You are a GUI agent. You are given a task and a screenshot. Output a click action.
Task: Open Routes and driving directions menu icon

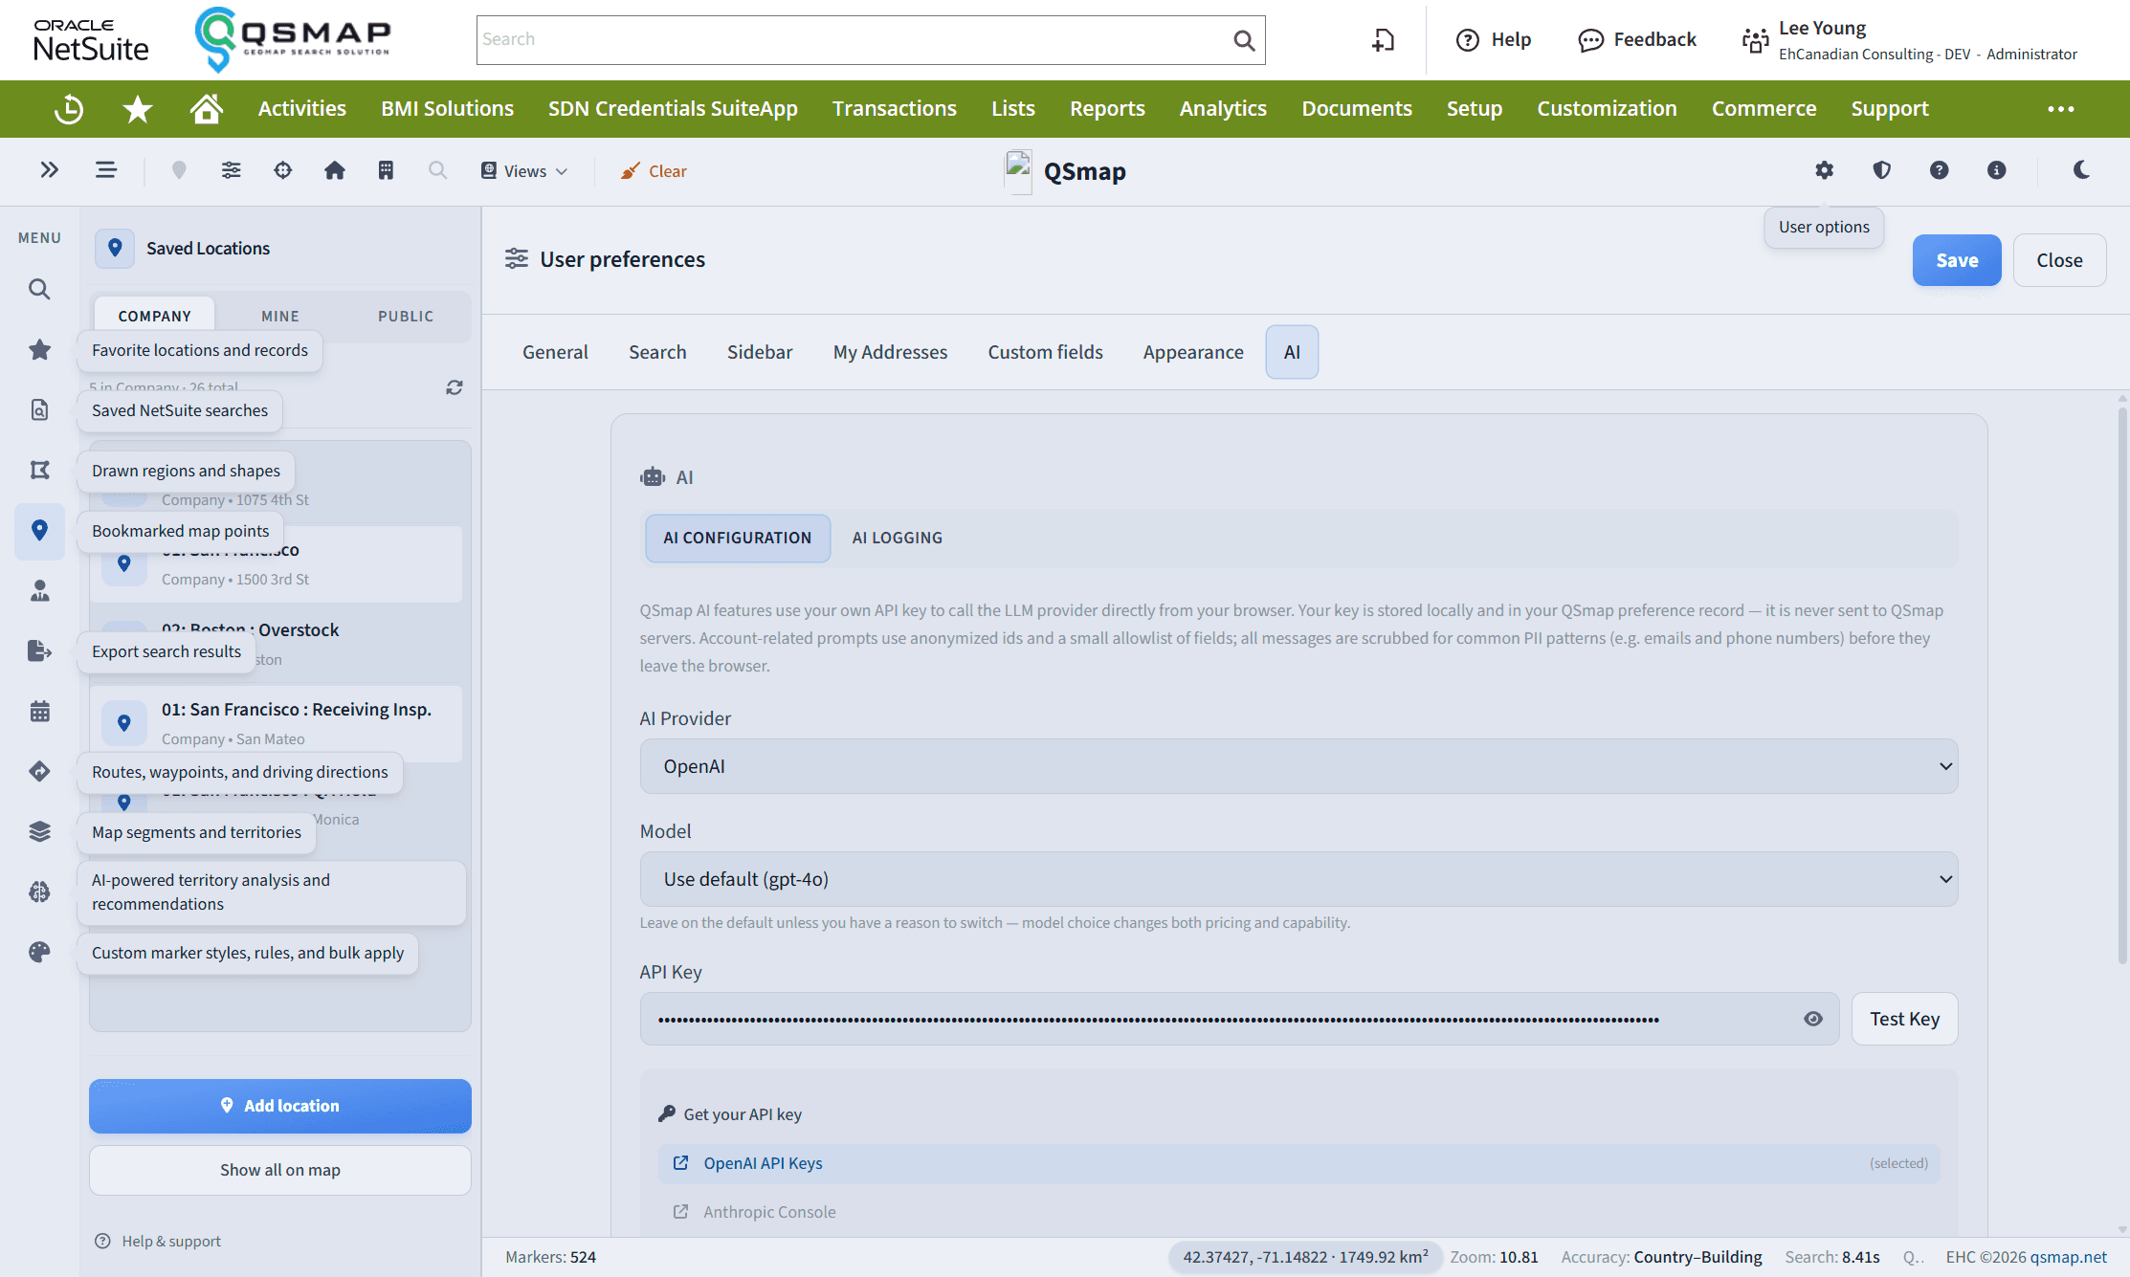pyautogui.click(x=39, y=771)
